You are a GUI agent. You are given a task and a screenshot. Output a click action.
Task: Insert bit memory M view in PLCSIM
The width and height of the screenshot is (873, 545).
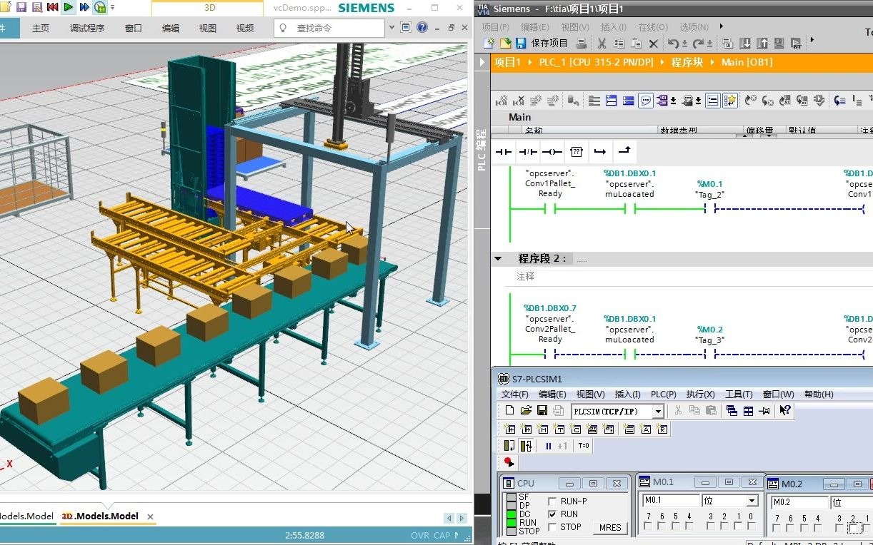pos(543,429)
